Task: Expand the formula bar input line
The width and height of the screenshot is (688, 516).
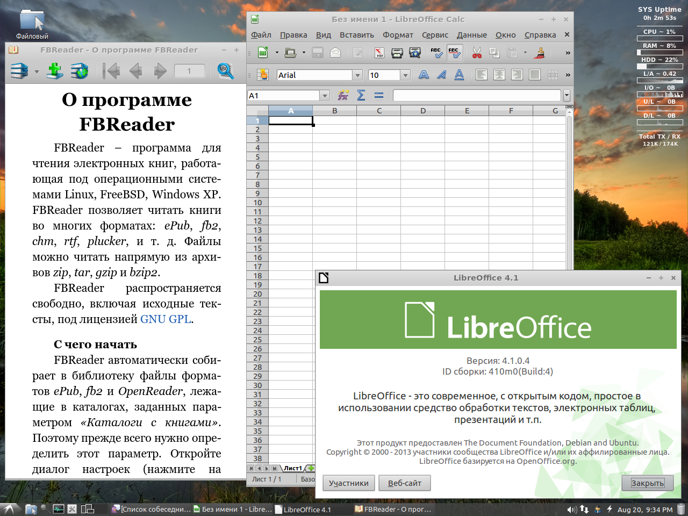Action: pos(567,96)
